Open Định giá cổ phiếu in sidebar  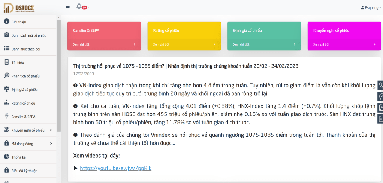point(24,90)
